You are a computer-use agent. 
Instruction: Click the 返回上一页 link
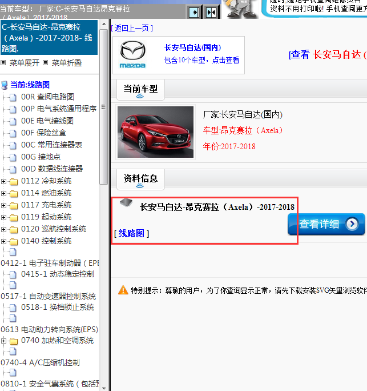point(132,28)
